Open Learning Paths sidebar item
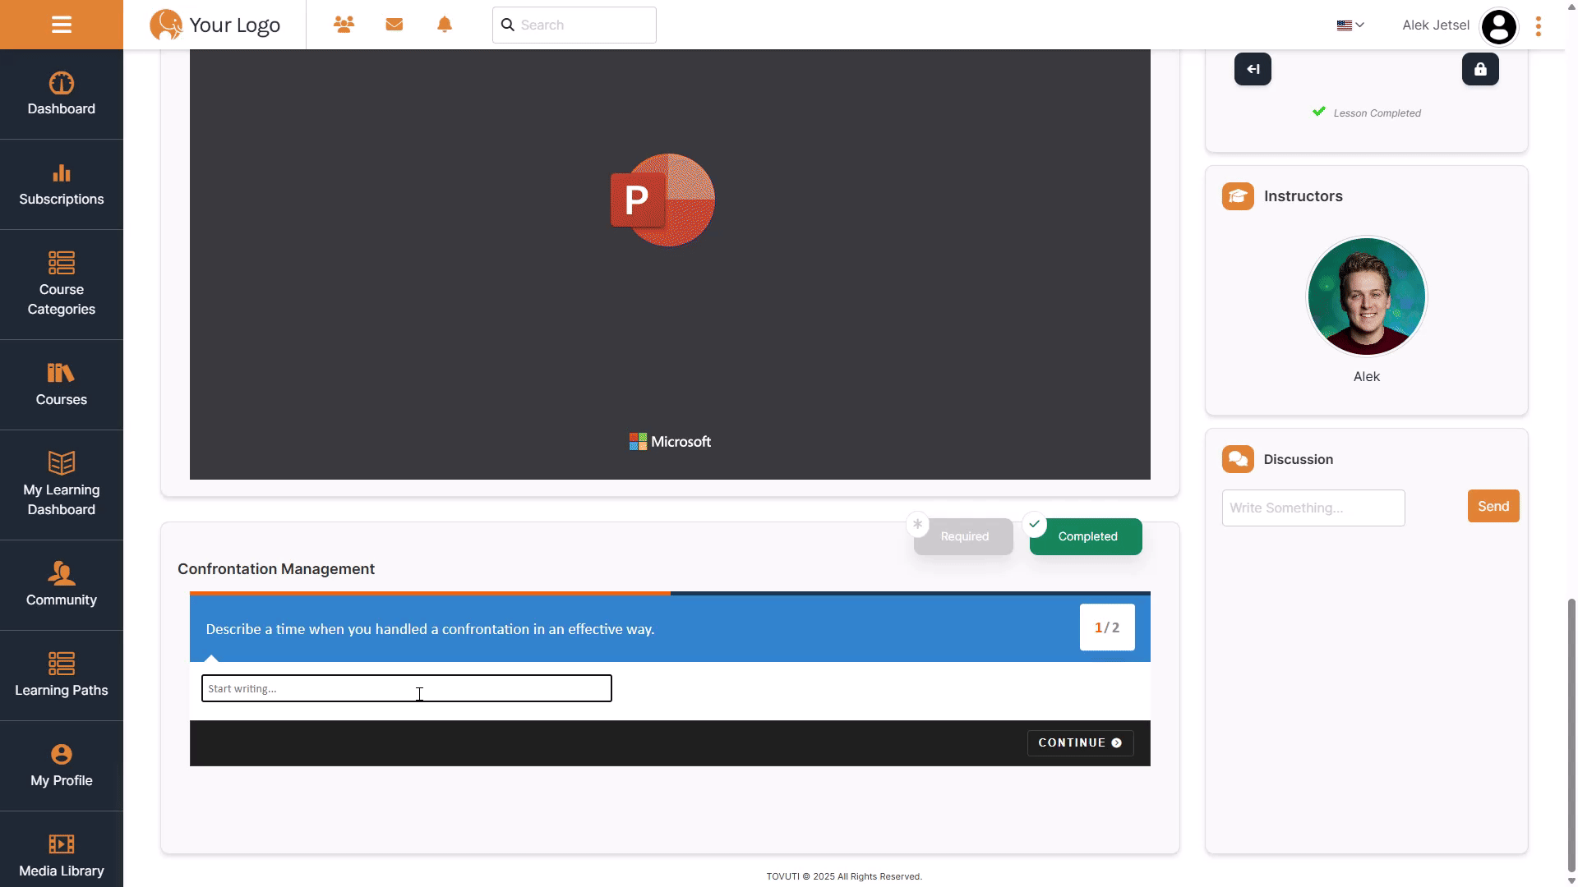This screenshot has width=1578, height=887. 62,675
